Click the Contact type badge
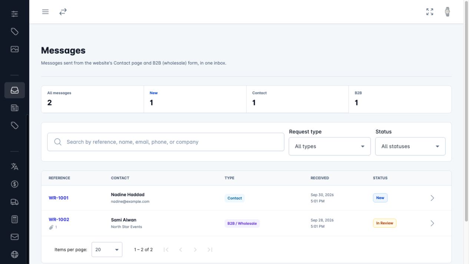 click(x=235, y=198)
